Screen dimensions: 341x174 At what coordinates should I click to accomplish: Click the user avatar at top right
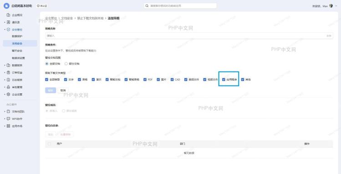click(331, 6)
